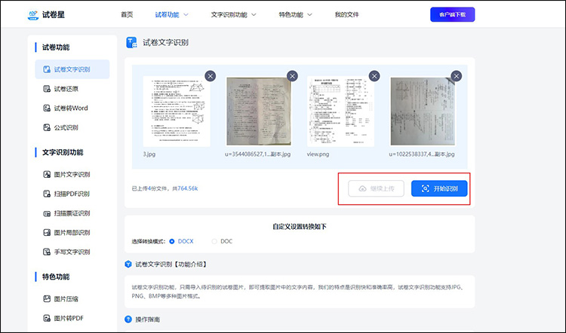
Task: Open 公式识别 sidebar icon
Action: point(47,127)
